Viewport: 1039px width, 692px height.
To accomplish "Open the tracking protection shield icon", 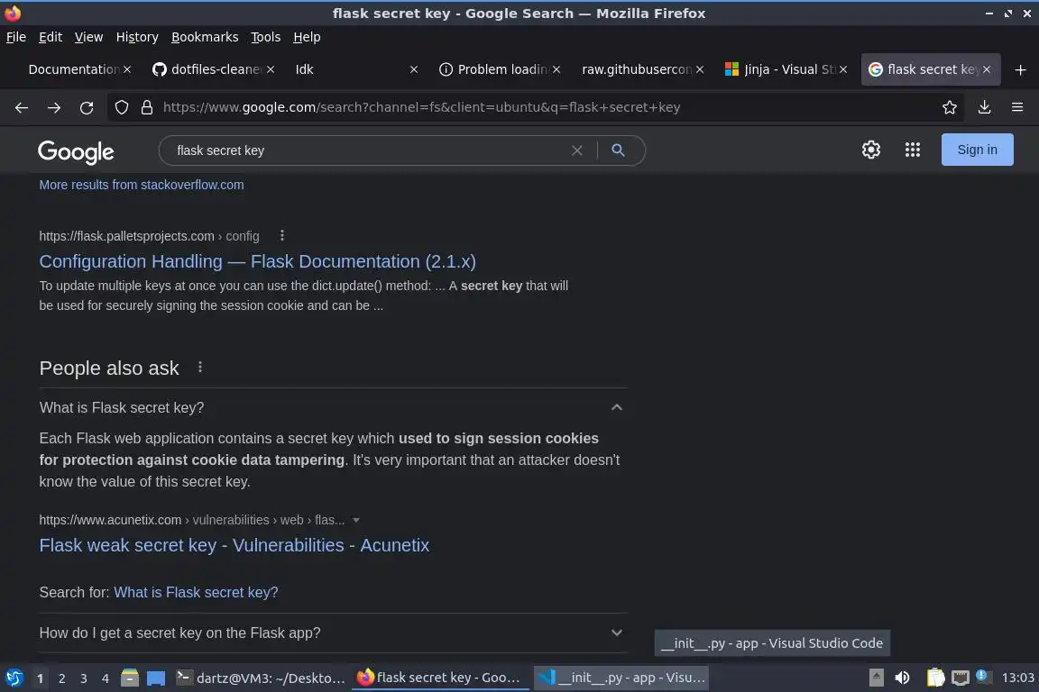I will point(121,107).
